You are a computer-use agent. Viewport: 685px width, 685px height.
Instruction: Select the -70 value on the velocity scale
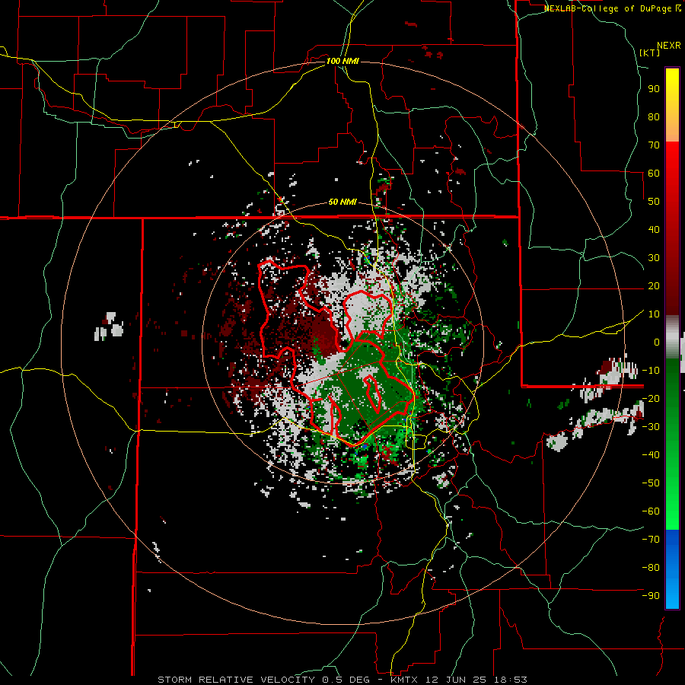click(x=651, y=539)
